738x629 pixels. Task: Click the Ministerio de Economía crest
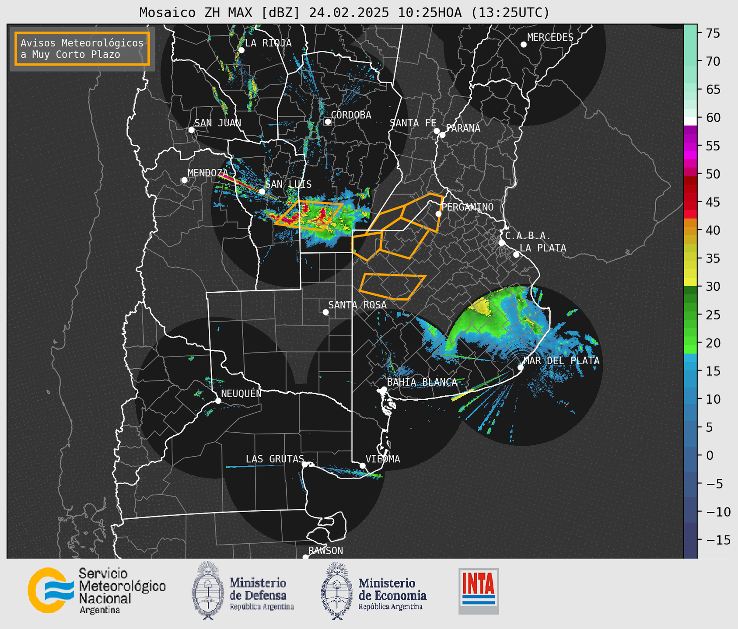(336, 591)
